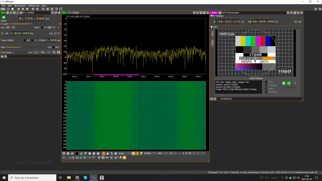Toggle the Video checkbox in DATV
The height and width of the screenshot is (181, 322).
point(266,88)
